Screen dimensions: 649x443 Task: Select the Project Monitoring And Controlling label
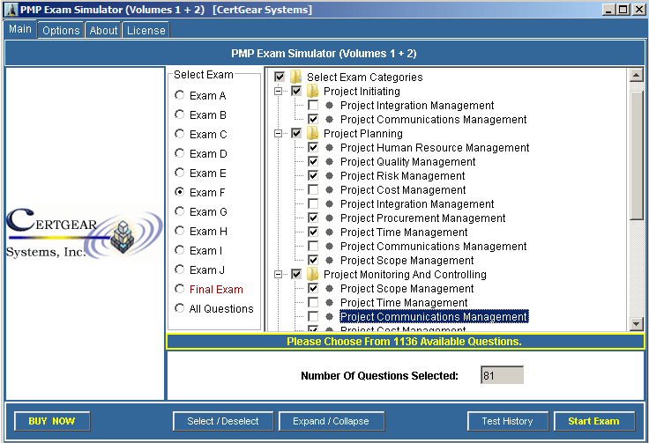405,275
